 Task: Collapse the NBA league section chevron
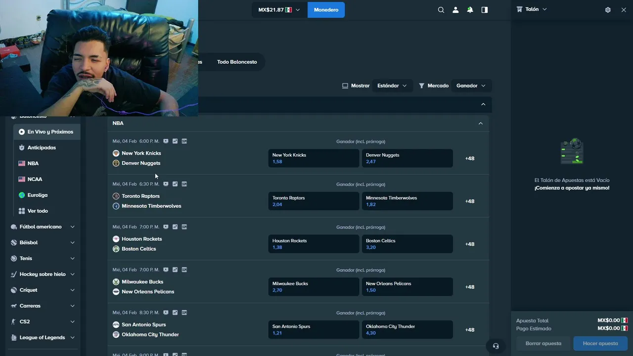click(x=481, y=123)
